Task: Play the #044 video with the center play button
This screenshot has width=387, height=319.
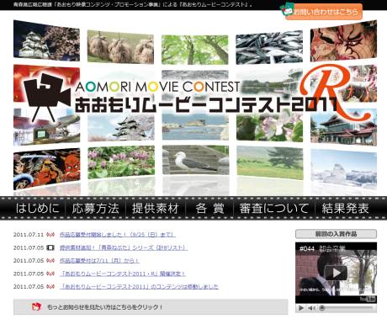Action: [336, 272]
